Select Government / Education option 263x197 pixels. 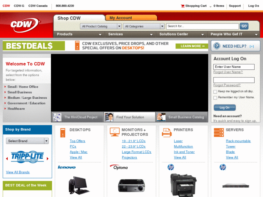(x=26, y=103)
